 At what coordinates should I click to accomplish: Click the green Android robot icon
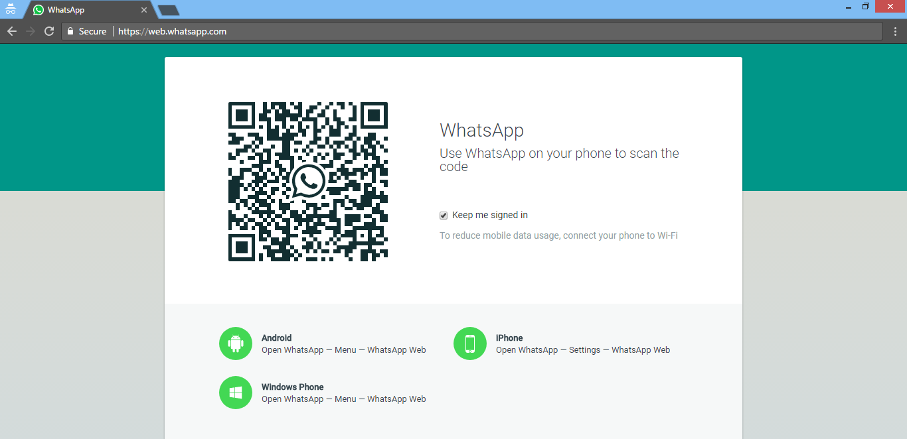click(x=236, y=344)
